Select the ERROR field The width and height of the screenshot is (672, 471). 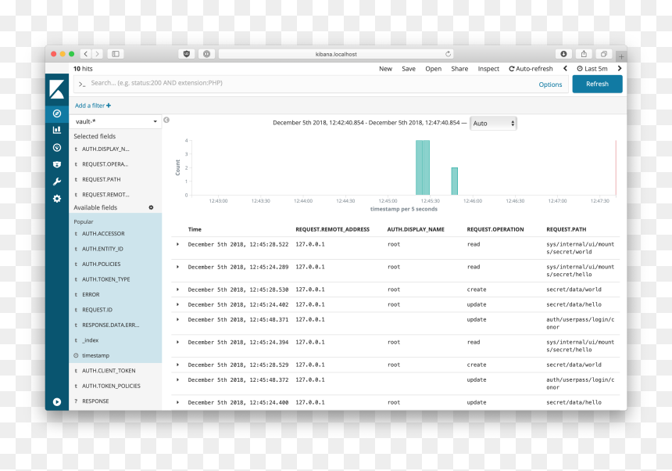pos(91,295)
